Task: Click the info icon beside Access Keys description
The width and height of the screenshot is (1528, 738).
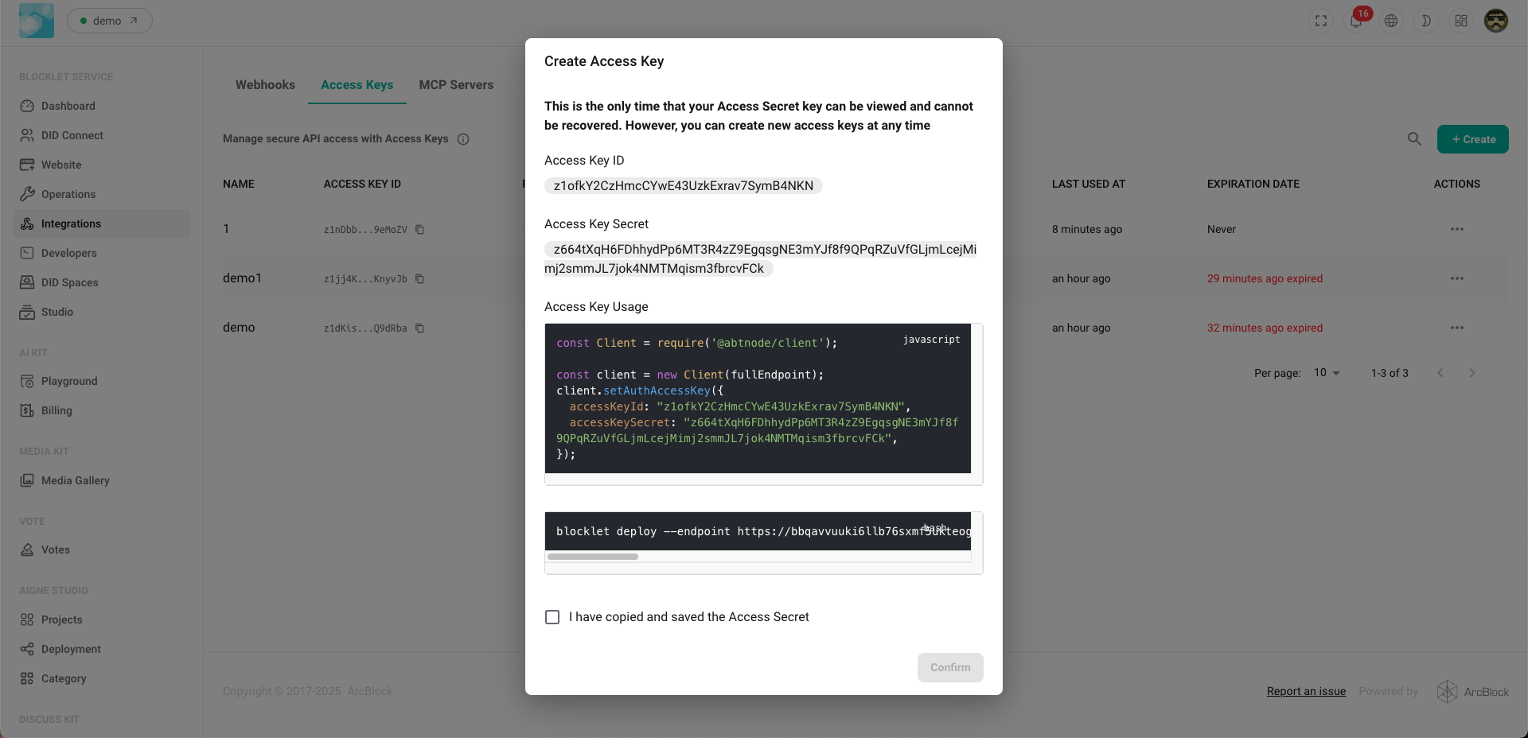Action: [463, 139]
